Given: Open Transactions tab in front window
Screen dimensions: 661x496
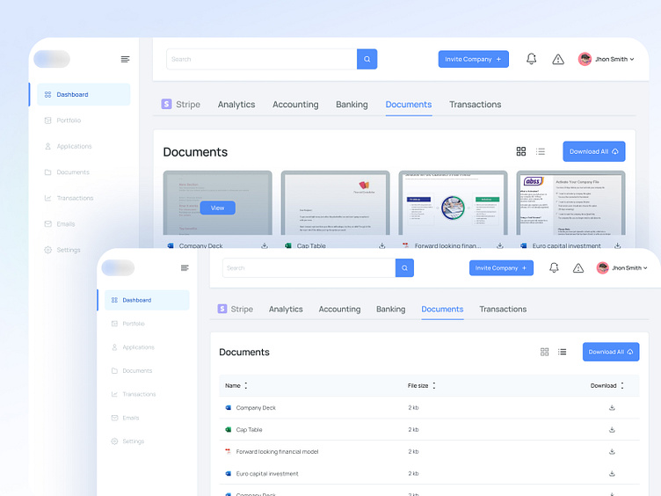Looking at the screenshot, I should click(x=503, y=310).
